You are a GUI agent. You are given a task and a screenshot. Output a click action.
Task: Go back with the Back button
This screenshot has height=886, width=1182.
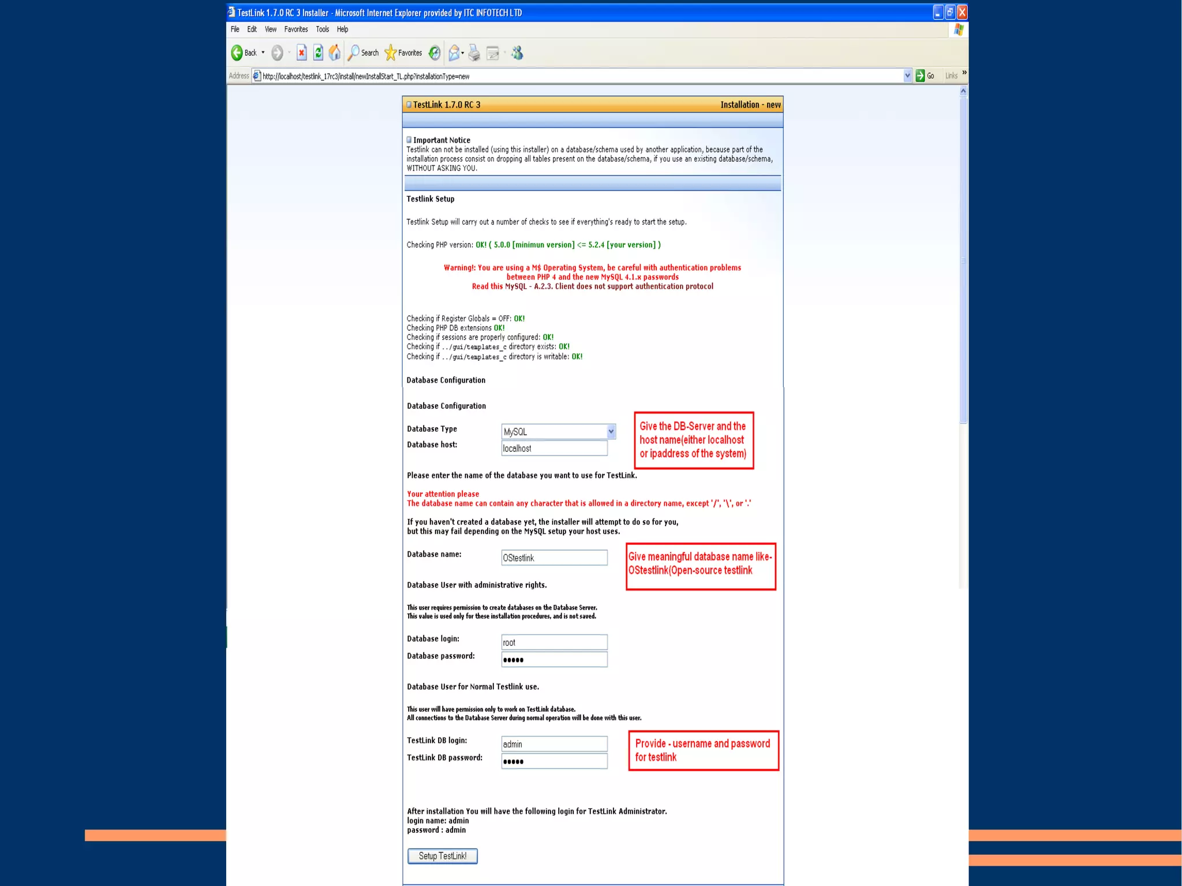click(x=244, y=53)
